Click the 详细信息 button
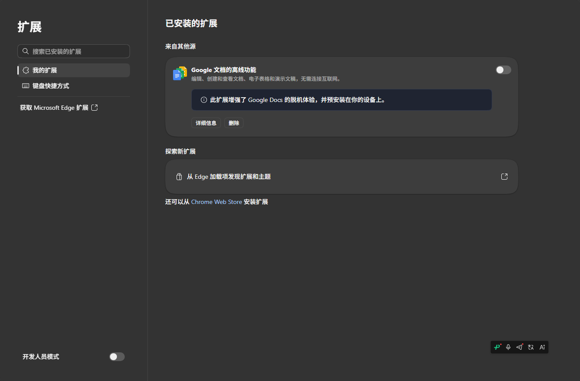580x381 pixels. (x=206, y=123)
